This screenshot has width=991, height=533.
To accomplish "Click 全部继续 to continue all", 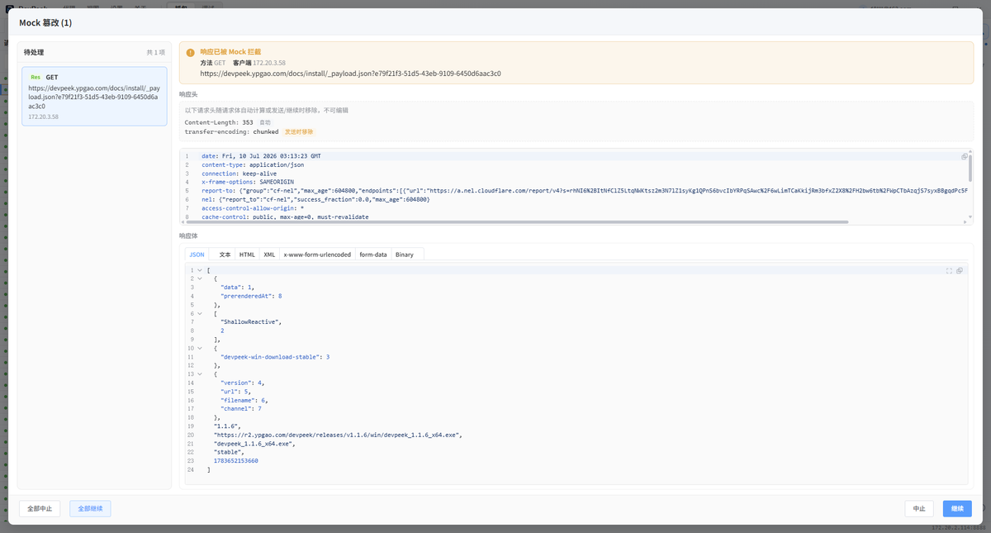I will 90,508.
